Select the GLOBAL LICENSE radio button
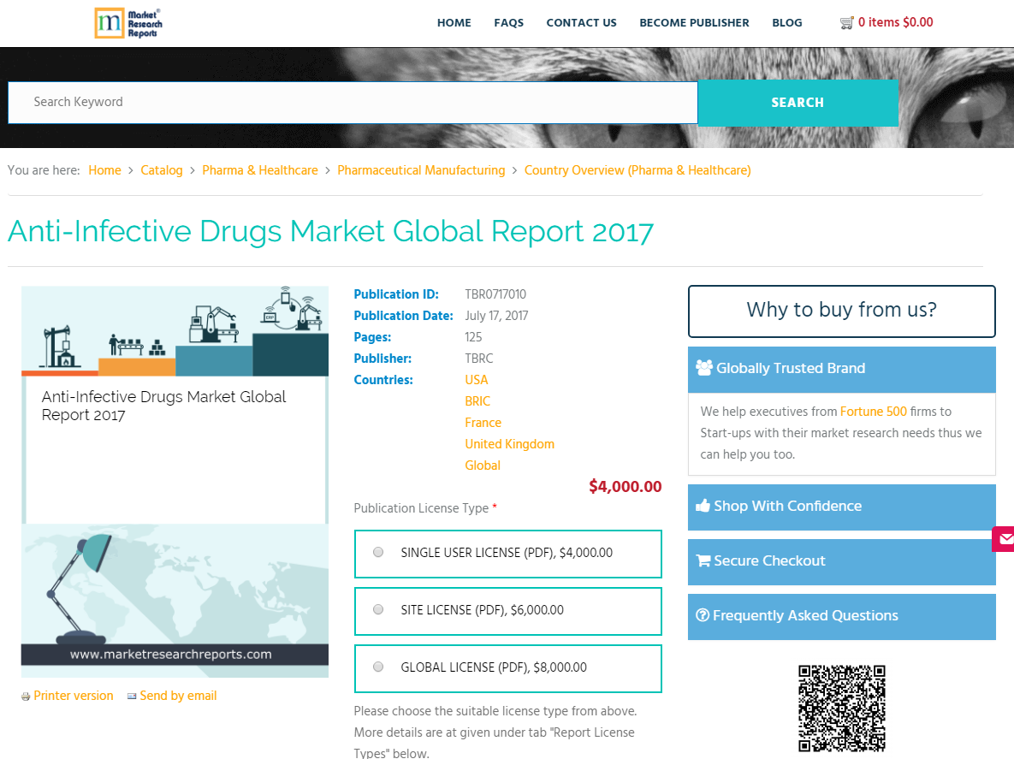This screenshot has height=759, width=1014. coord(377,666)
